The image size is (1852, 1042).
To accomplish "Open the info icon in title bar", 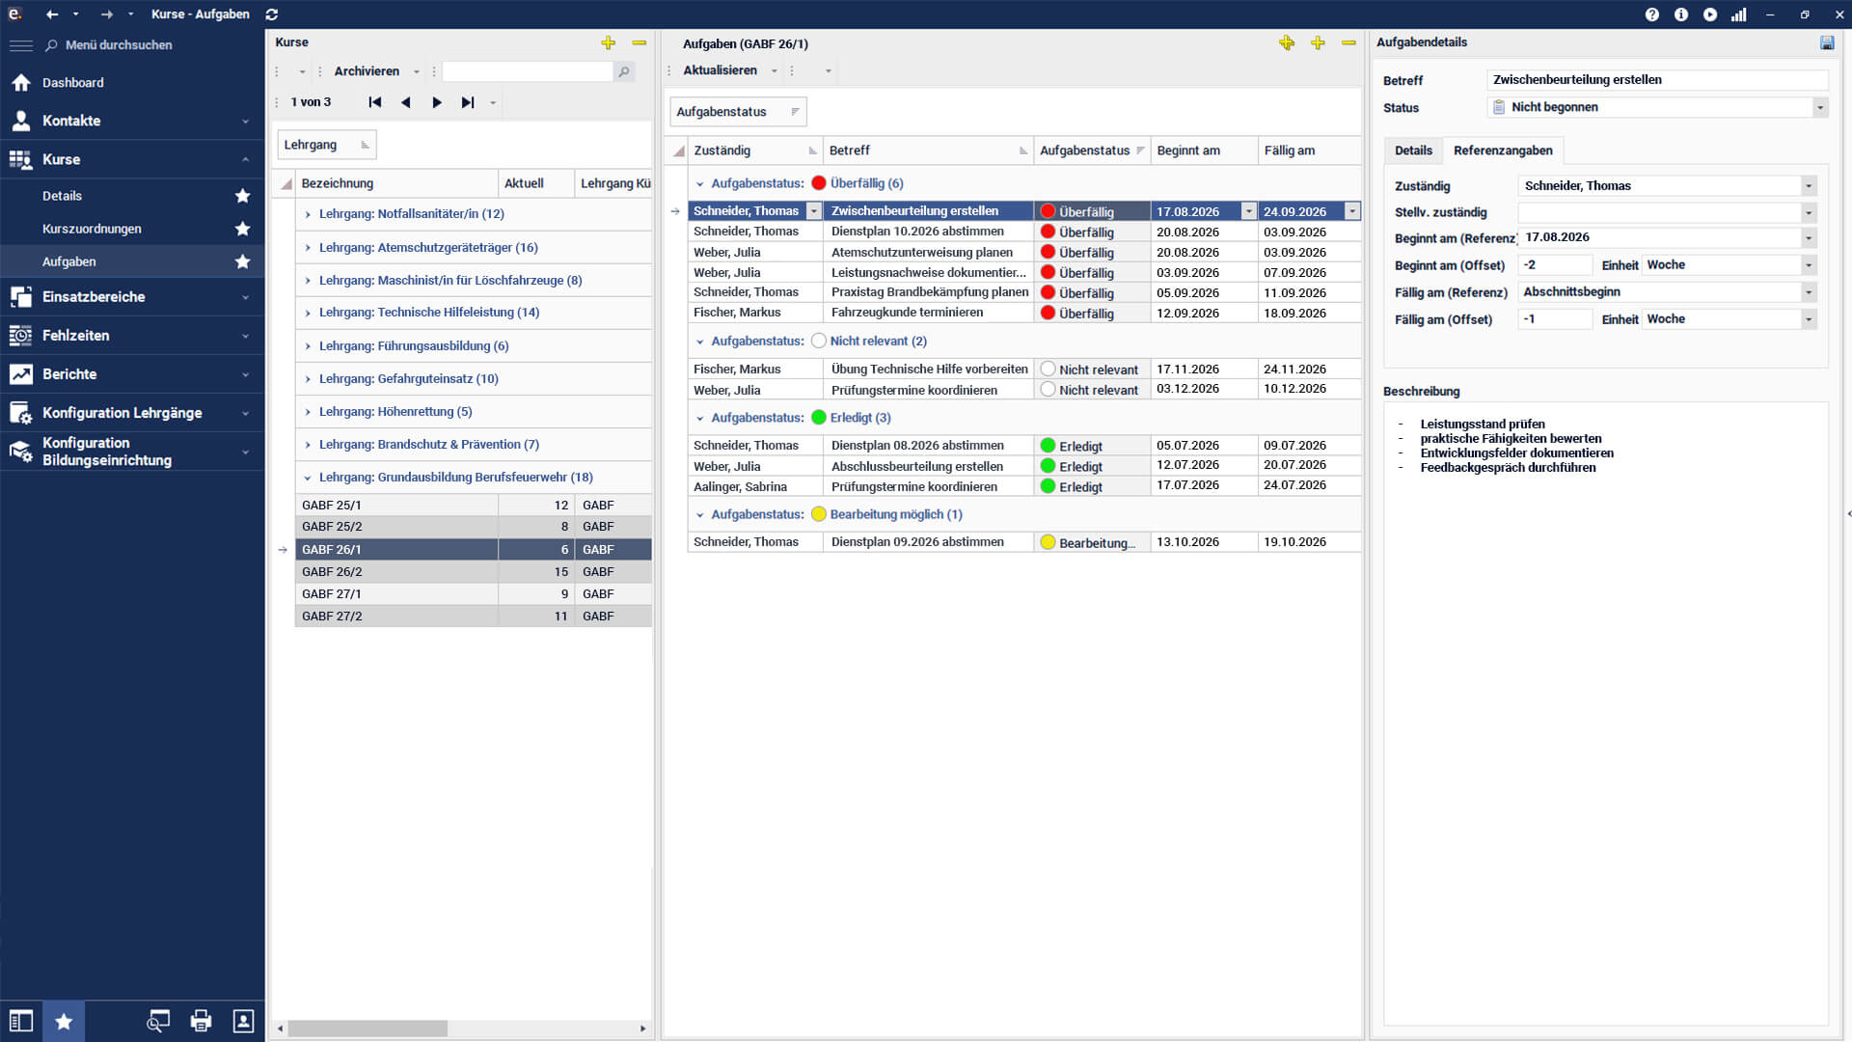I will click(x=1681, y=14).
